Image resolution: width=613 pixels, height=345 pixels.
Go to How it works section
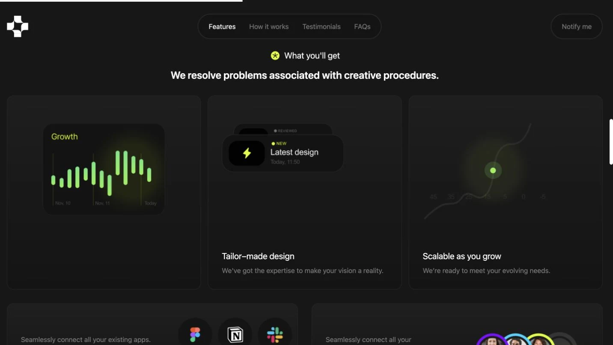click(269, 27)
